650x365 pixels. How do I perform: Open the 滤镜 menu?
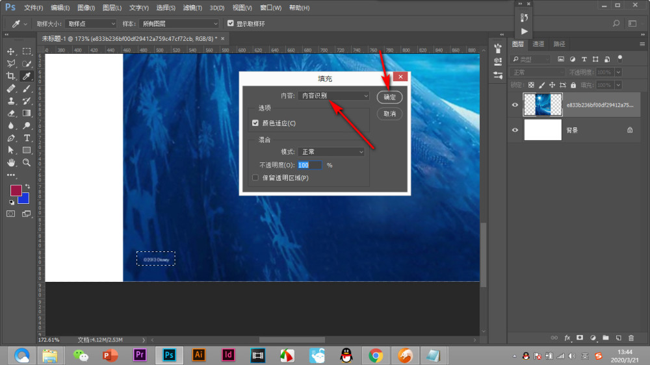(x=192, y=8)
